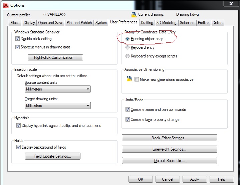Uncheck Combine zoom and pan commands
The width and height of the screenshot is (240, 185).
click(128, 110)
